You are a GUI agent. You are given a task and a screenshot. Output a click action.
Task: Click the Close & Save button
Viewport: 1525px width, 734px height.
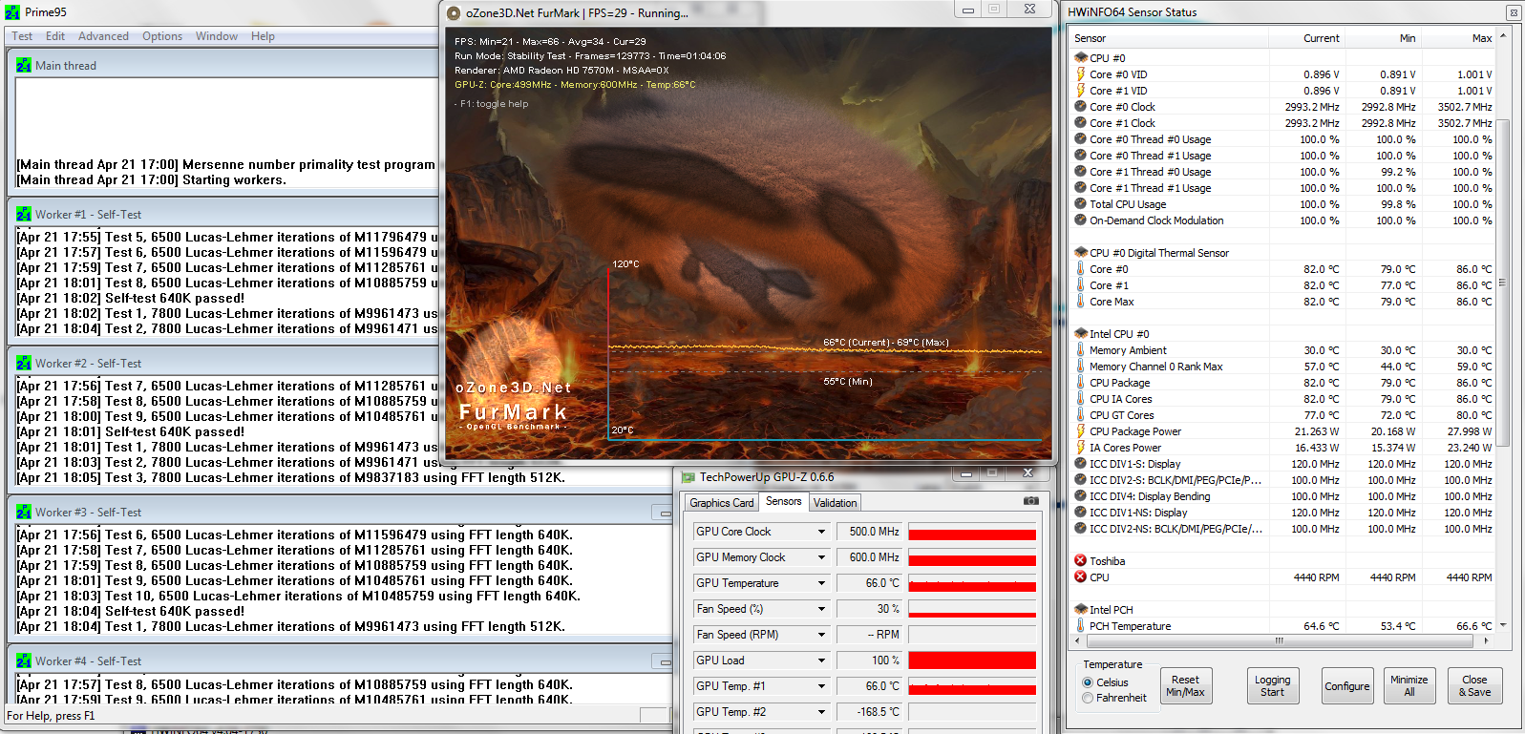[x=1474, y=686]
